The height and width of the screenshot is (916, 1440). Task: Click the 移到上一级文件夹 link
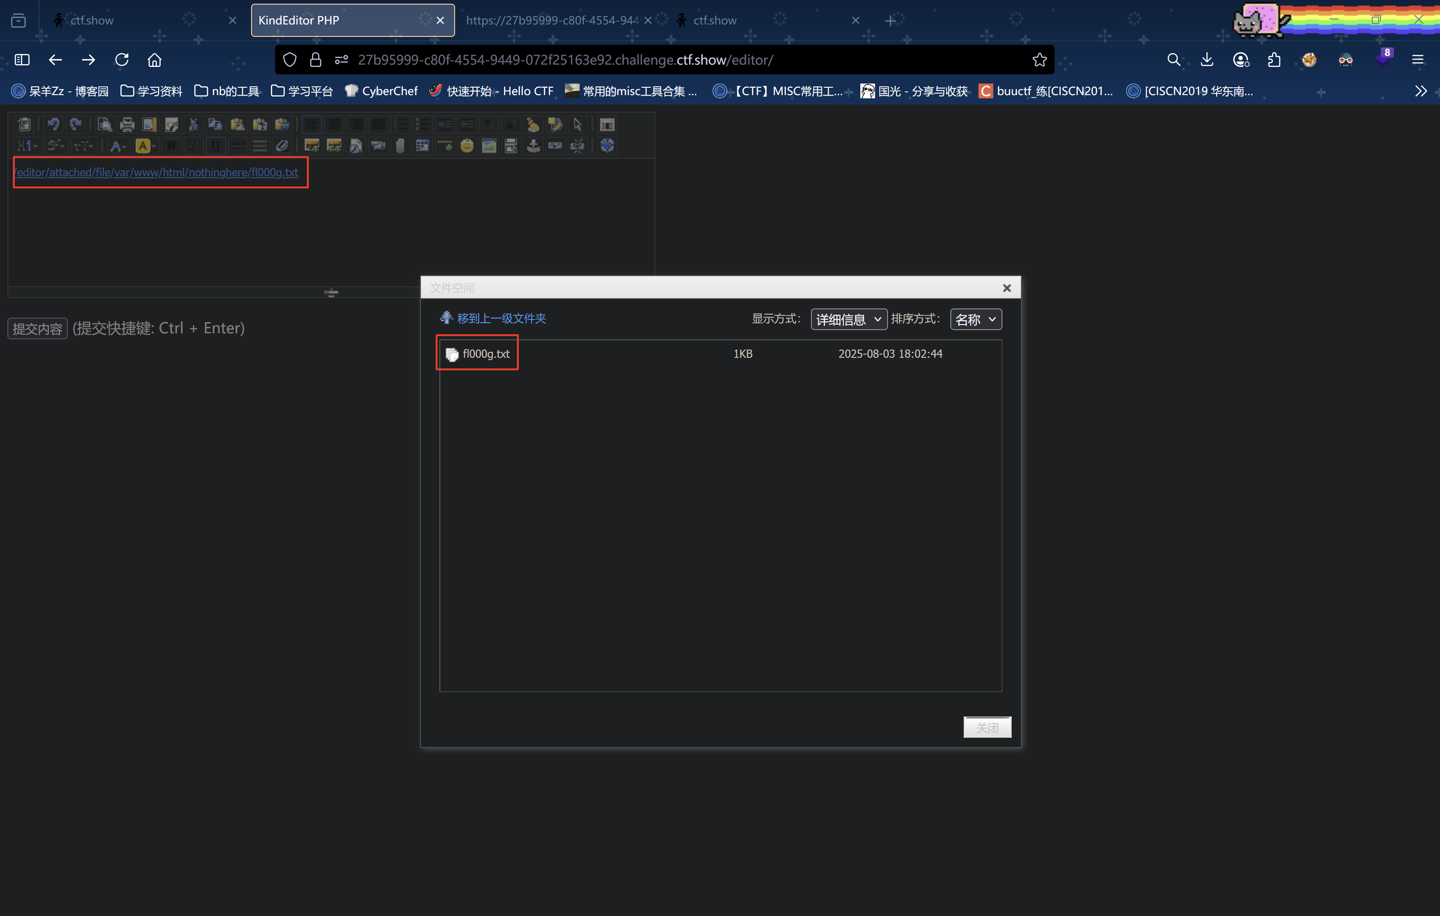click(501, 318)
